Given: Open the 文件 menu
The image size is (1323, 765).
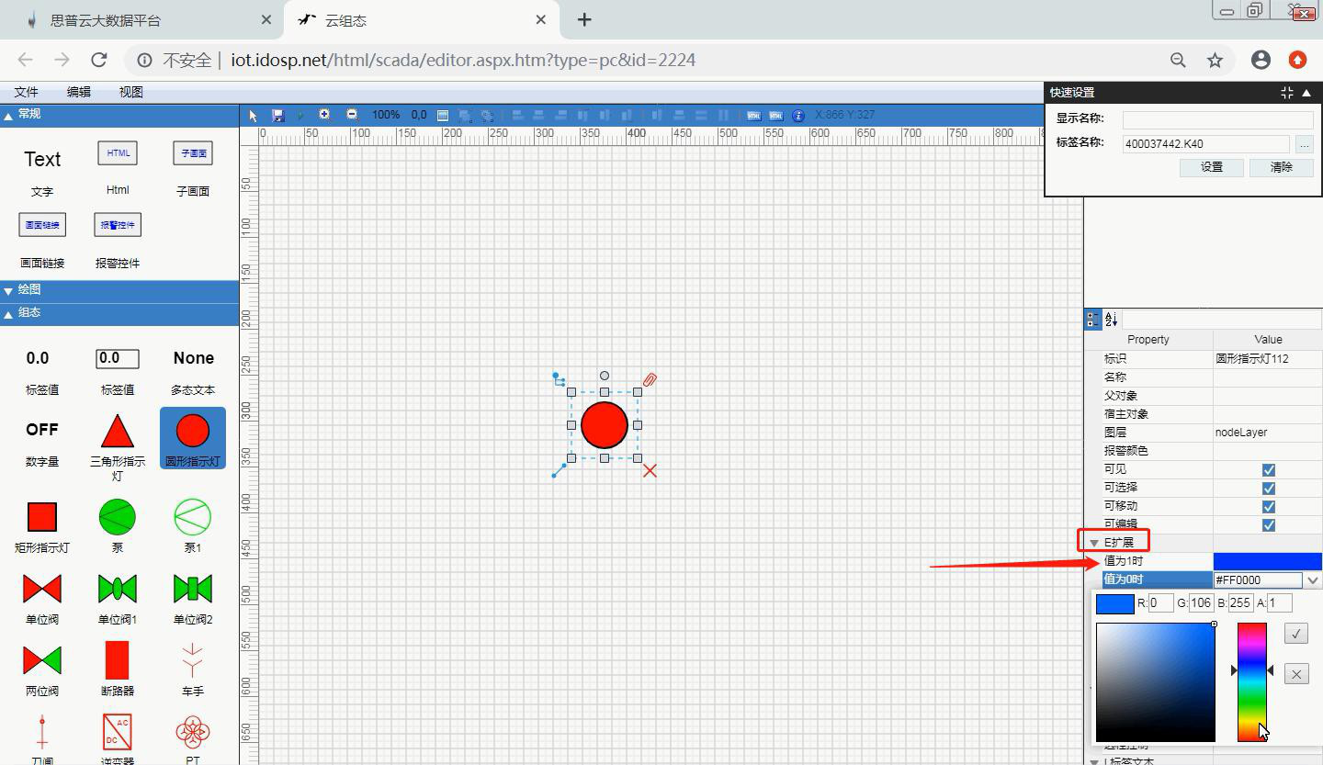Looking at the screenshot, I should (27, 92).
